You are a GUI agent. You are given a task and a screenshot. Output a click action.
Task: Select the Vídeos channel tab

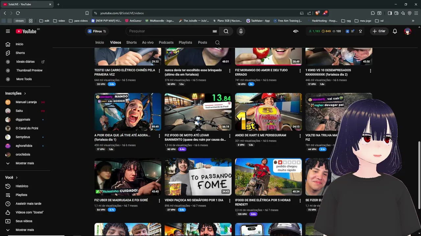(115, 43)
